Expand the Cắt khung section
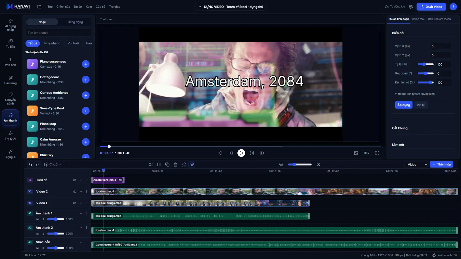The image size is (461, 259). pyautogui.click(x=423, y=128)
